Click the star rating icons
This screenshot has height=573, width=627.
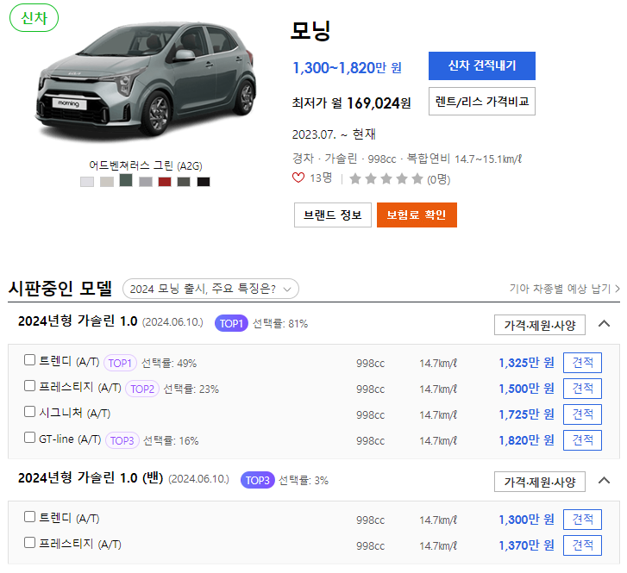tap(386, 178)
